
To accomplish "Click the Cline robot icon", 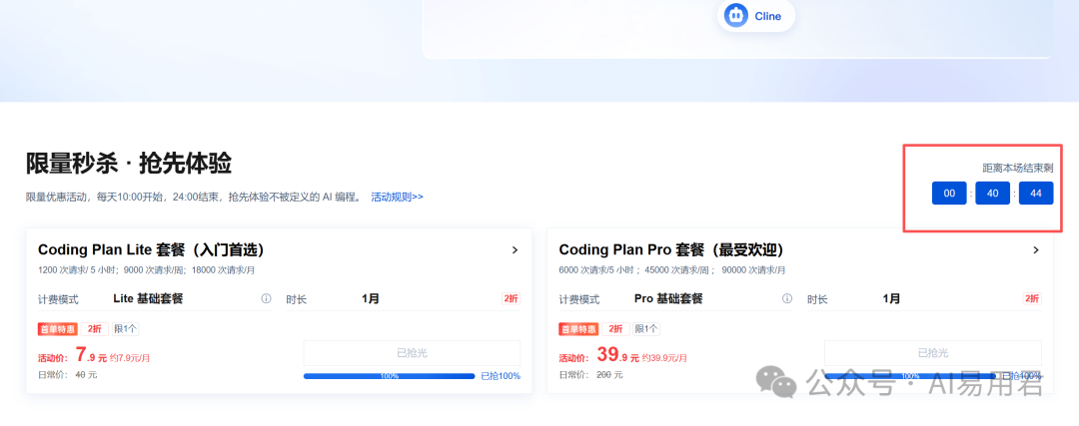I will point(735,15).
